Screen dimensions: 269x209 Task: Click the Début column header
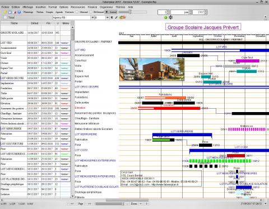point(34,23)
